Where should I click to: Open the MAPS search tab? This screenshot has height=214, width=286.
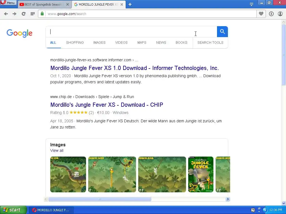tap(142, 43)
